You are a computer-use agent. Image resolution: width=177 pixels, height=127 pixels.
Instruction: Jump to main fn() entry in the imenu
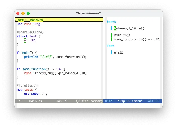pyautogui.click(x=122, y=35)
